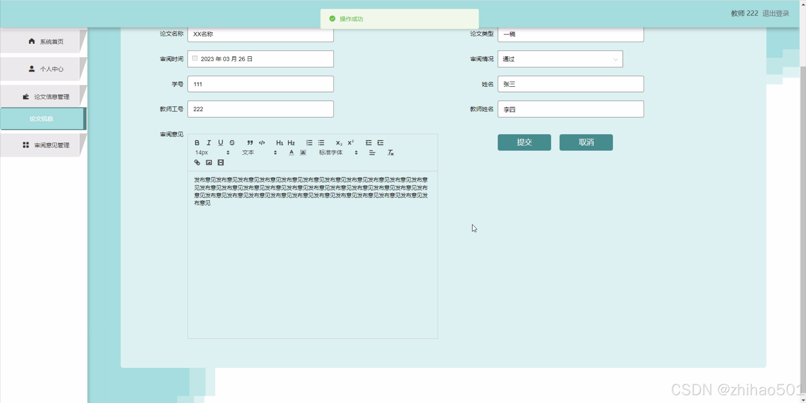
Task: Open the text color picker icon
Action: 291,153
